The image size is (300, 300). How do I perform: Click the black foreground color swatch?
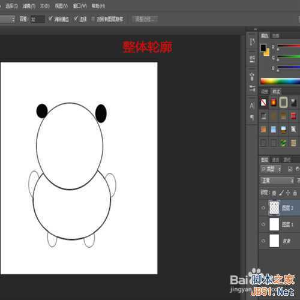263,47
